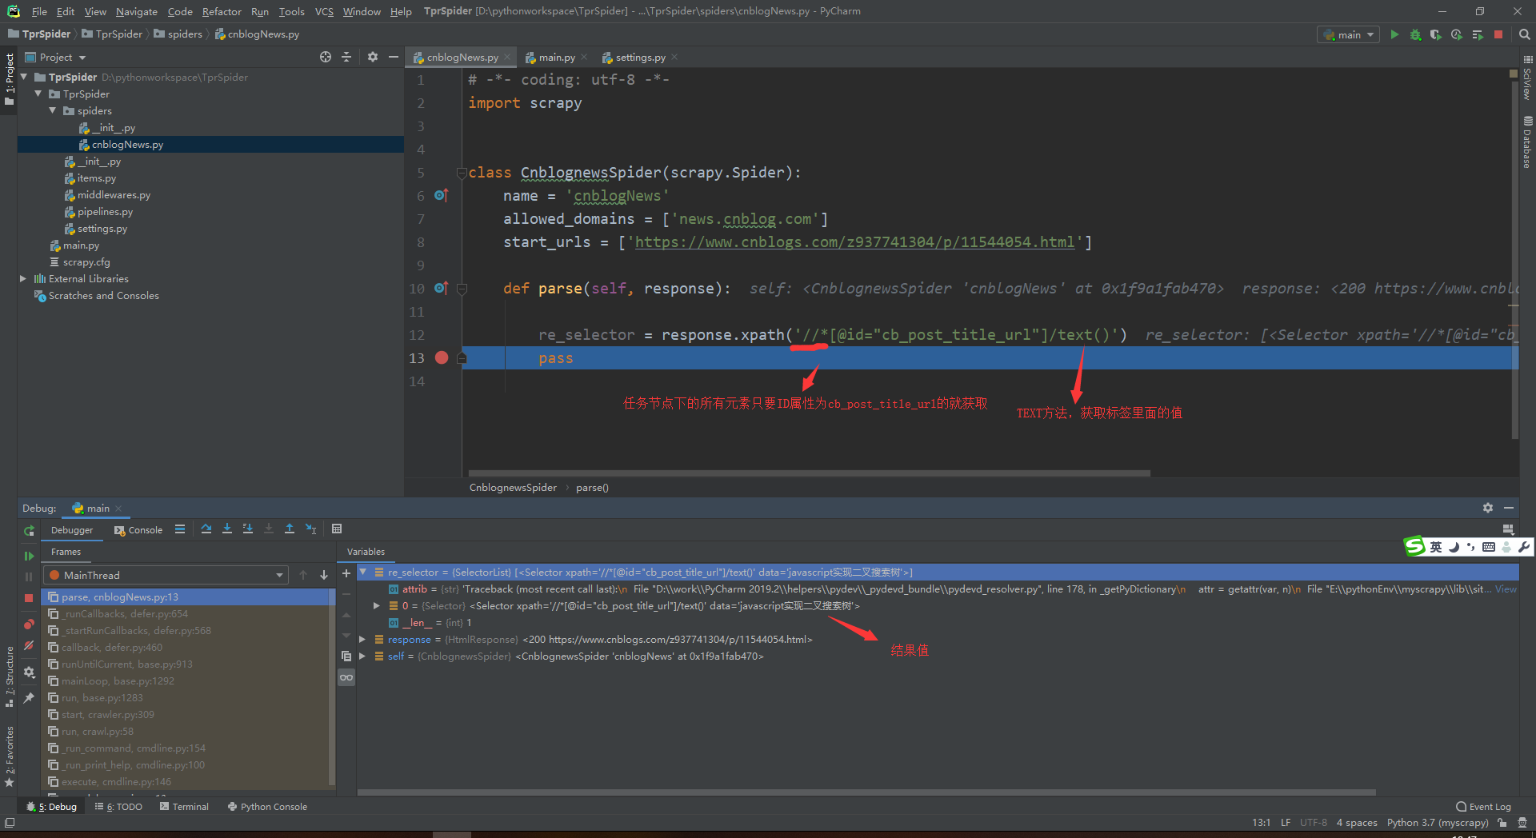Toggle breakpoint on line 13
The width and height of the screenshot is (1536, 838).
[442, 357]
